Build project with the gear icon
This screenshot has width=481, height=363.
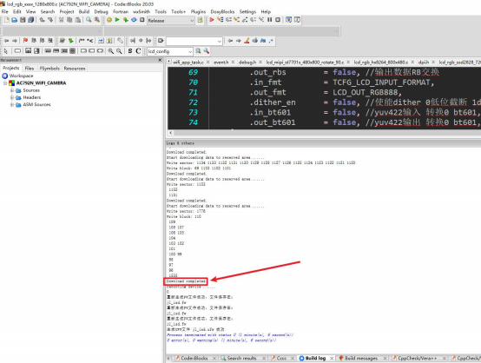click(109, 20)
